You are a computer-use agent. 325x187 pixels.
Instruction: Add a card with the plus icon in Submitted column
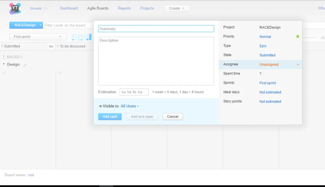[x=4, y=73]
